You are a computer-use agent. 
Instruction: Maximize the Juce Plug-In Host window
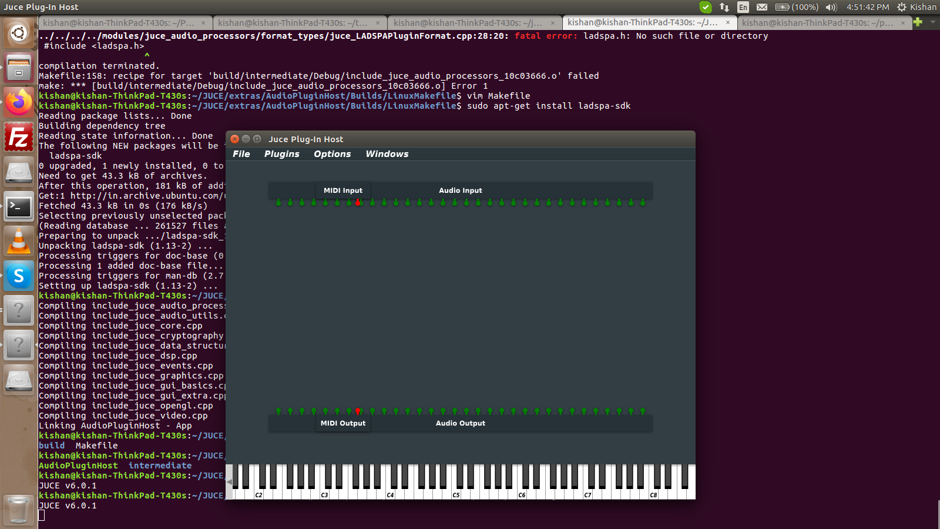(x=257, y=139)
